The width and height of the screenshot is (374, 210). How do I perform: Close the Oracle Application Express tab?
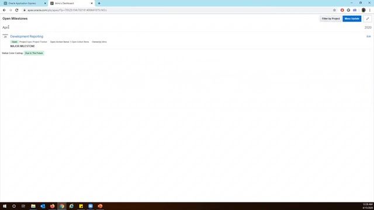pyautogui.click(x=45, y=3)
